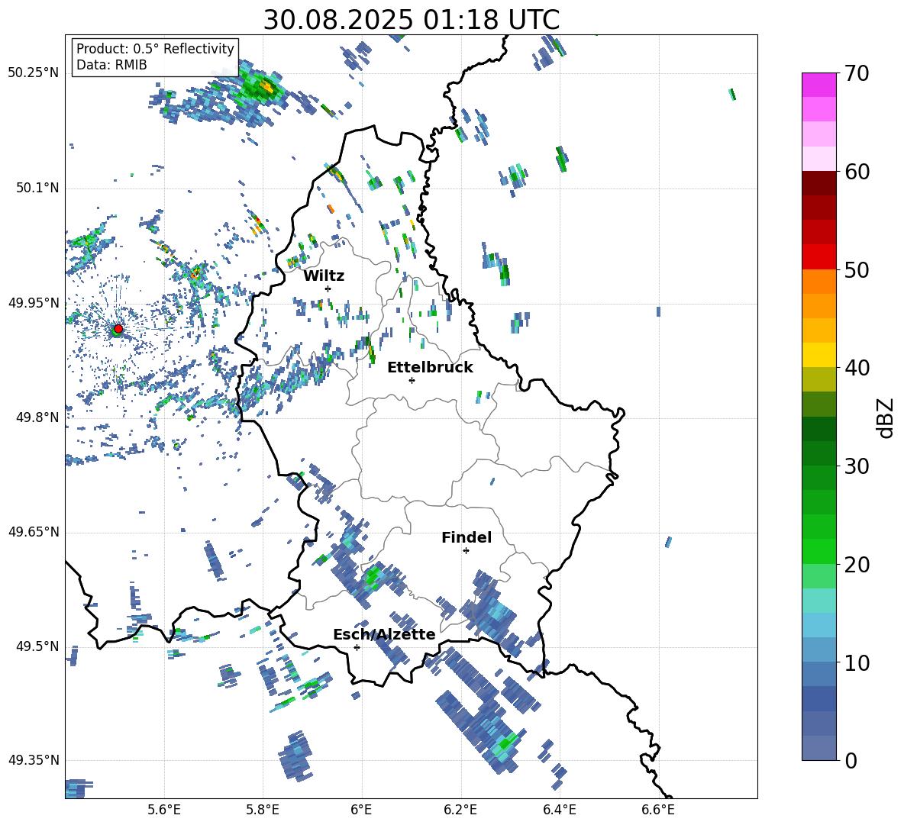Click the 5.6°E longitude label
The width and height of the screenshot is (904, 825).
click(x=164, y=810)
